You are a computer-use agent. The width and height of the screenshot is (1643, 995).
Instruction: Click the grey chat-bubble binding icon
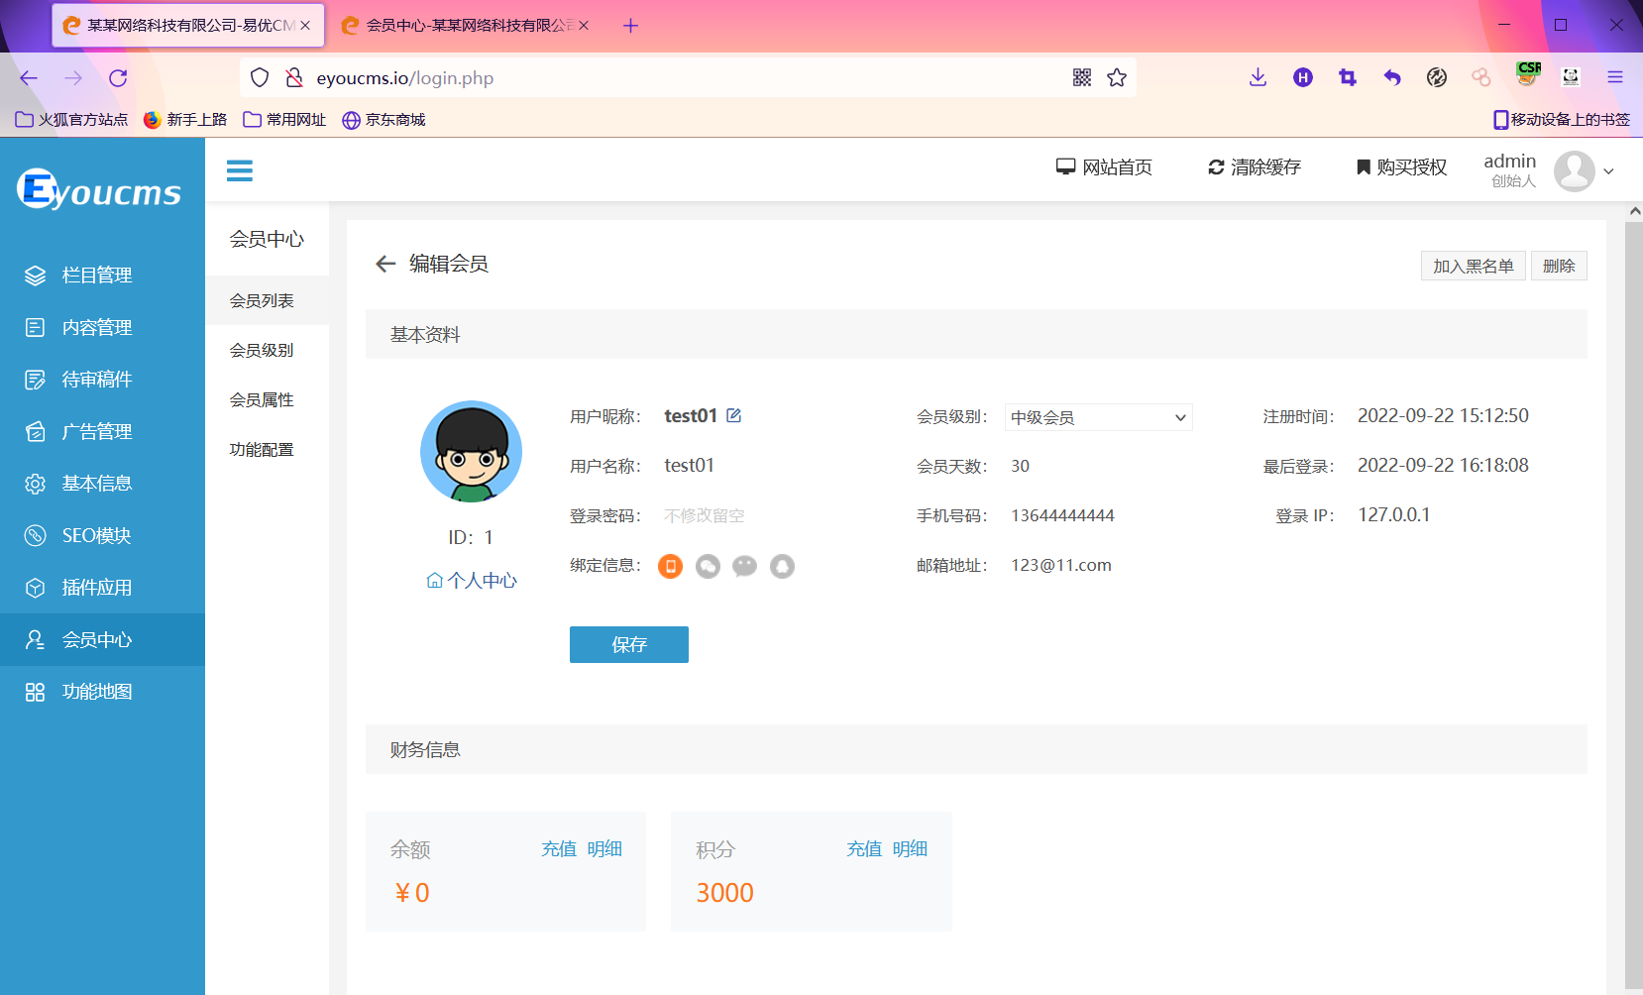(744, 566)
